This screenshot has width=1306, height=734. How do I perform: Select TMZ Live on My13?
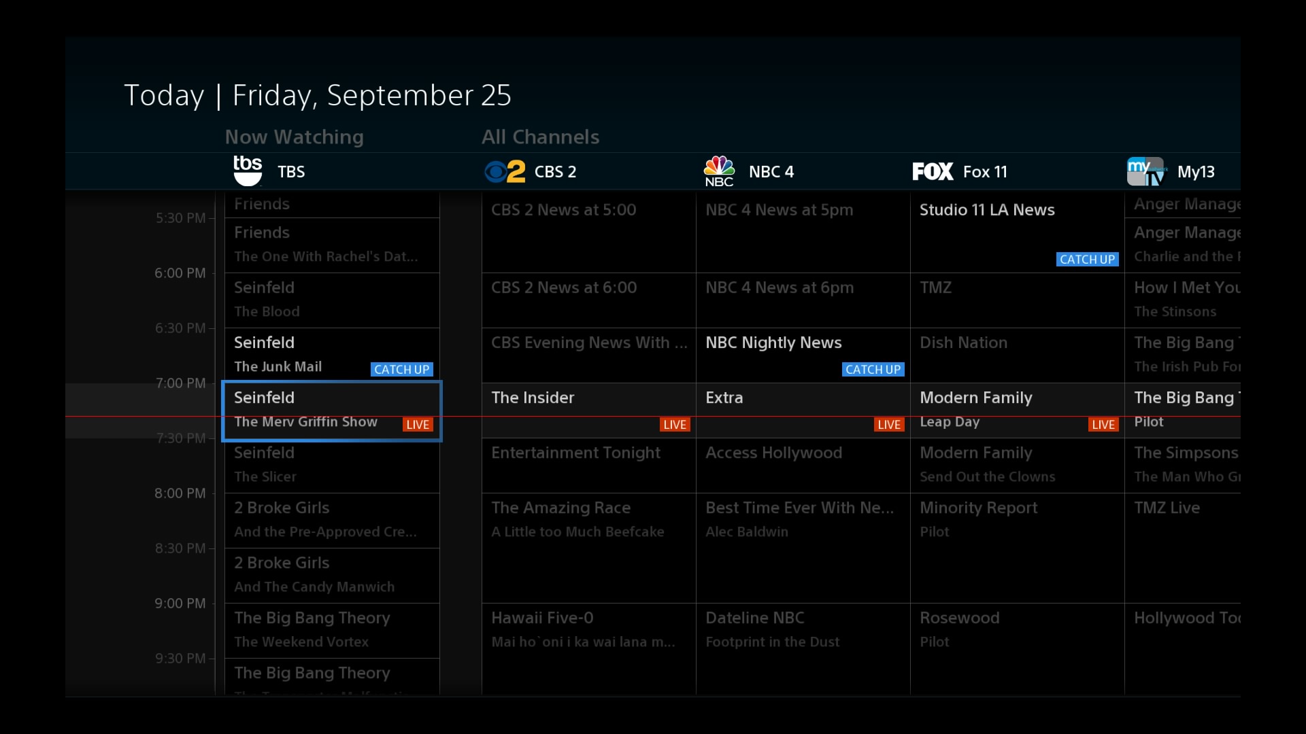1183,548
